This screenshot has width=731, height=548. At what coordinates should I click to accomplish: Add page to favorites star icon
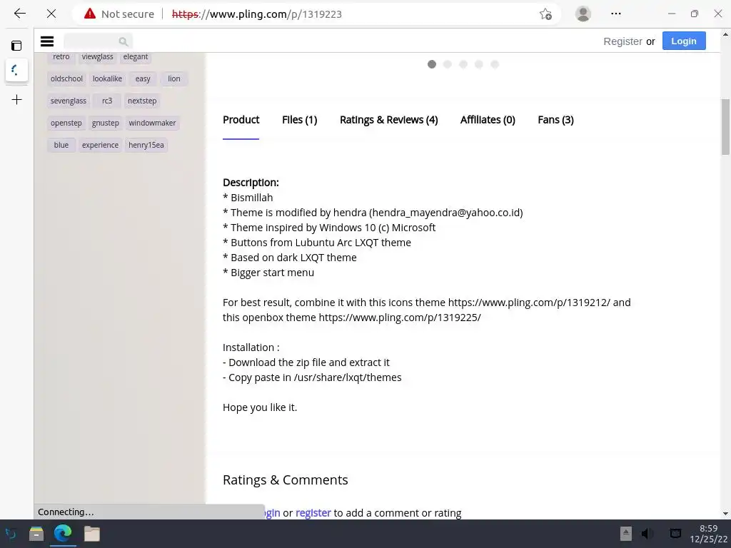click(545, 14)
